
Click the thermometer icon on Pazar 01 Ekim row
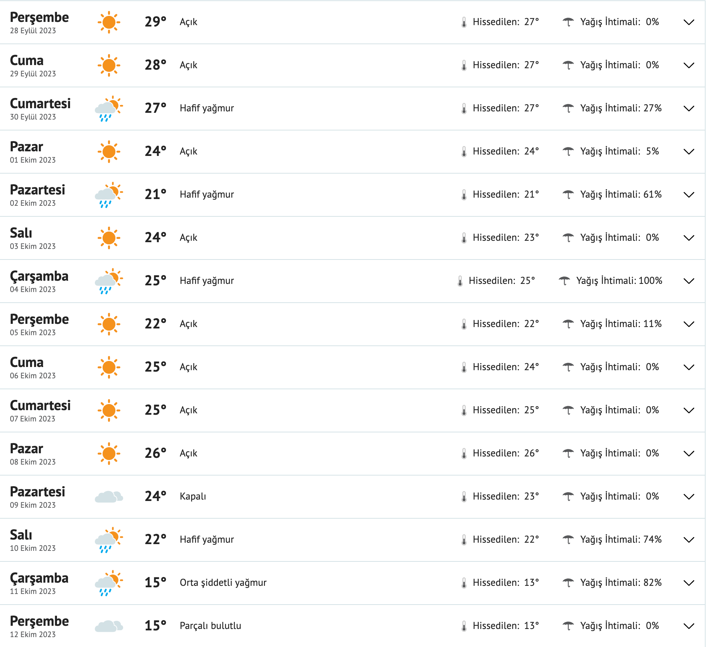click(464, 151)
